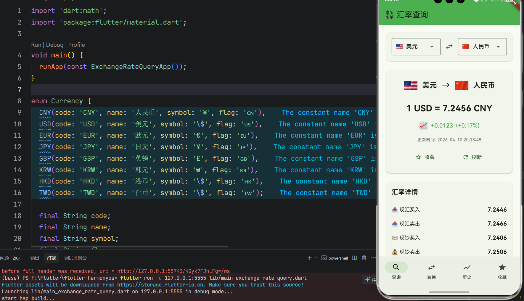Click the HKD enum constant on line 15

click(45, 181)
